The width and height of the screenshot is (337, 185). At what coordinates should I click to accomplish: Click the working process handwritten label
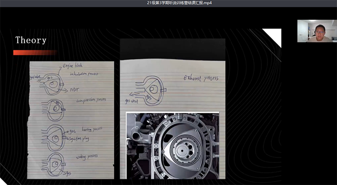87,157
